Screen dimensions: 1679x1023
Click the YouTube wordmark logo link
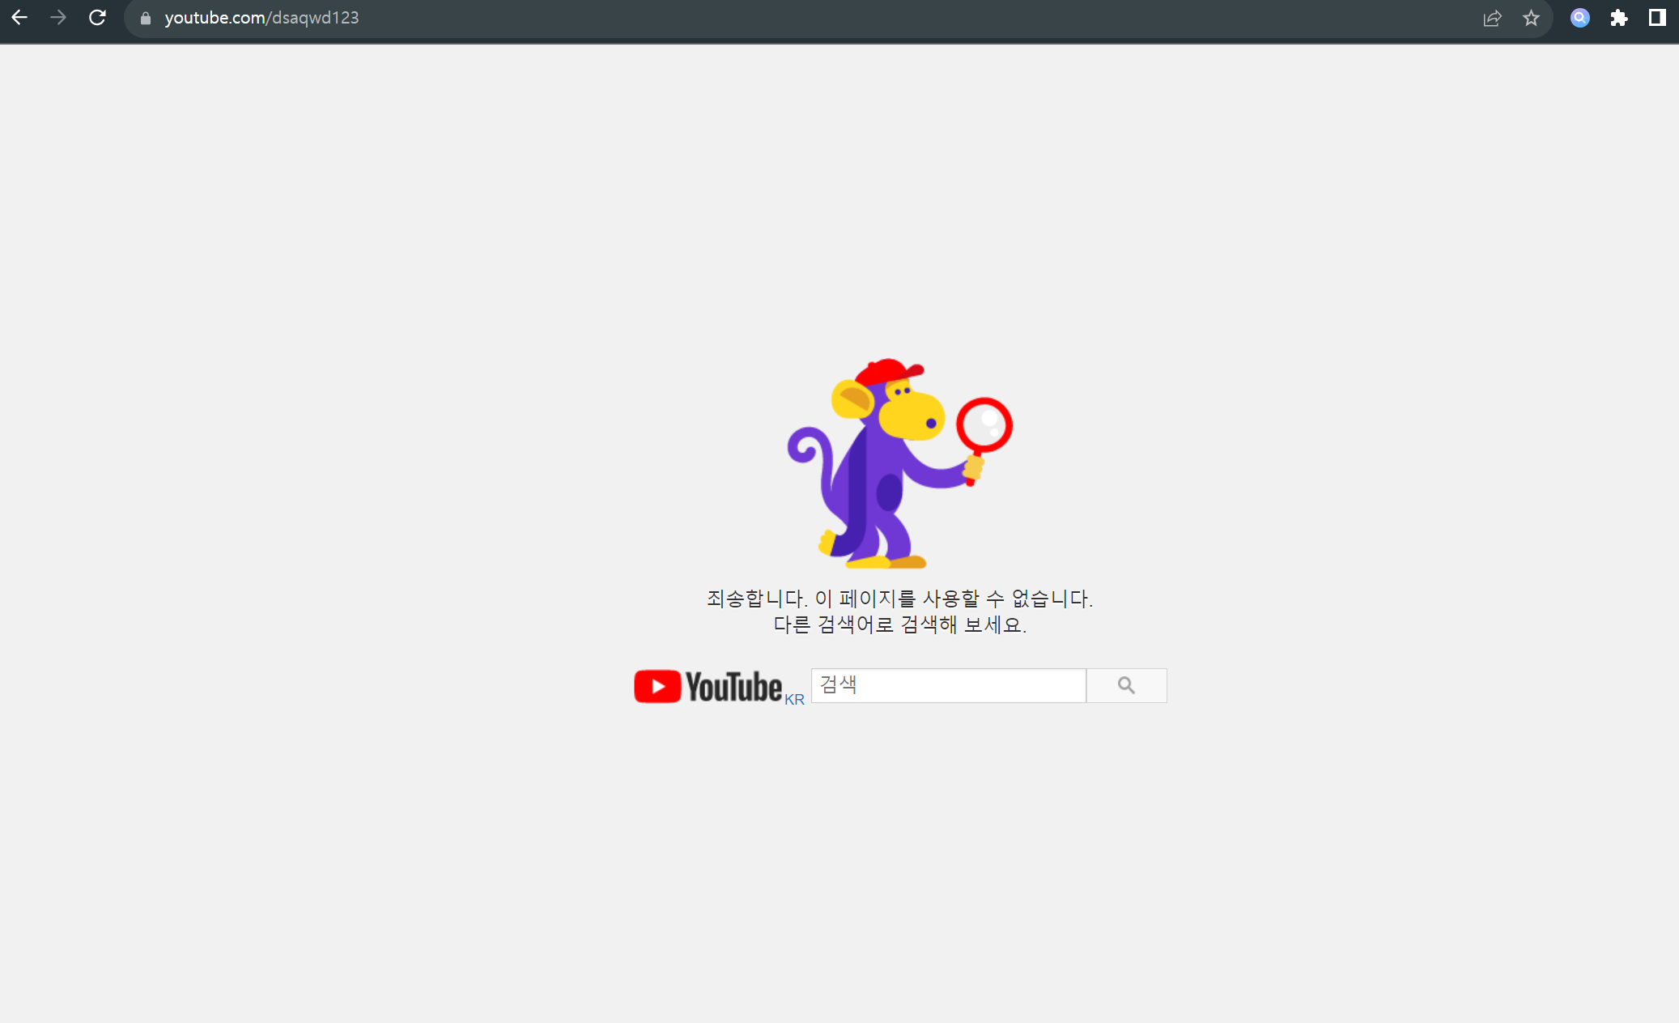[733, 687]
